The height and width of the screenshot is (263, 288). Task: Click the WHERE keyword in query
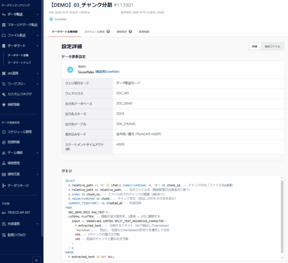point(69,252)
